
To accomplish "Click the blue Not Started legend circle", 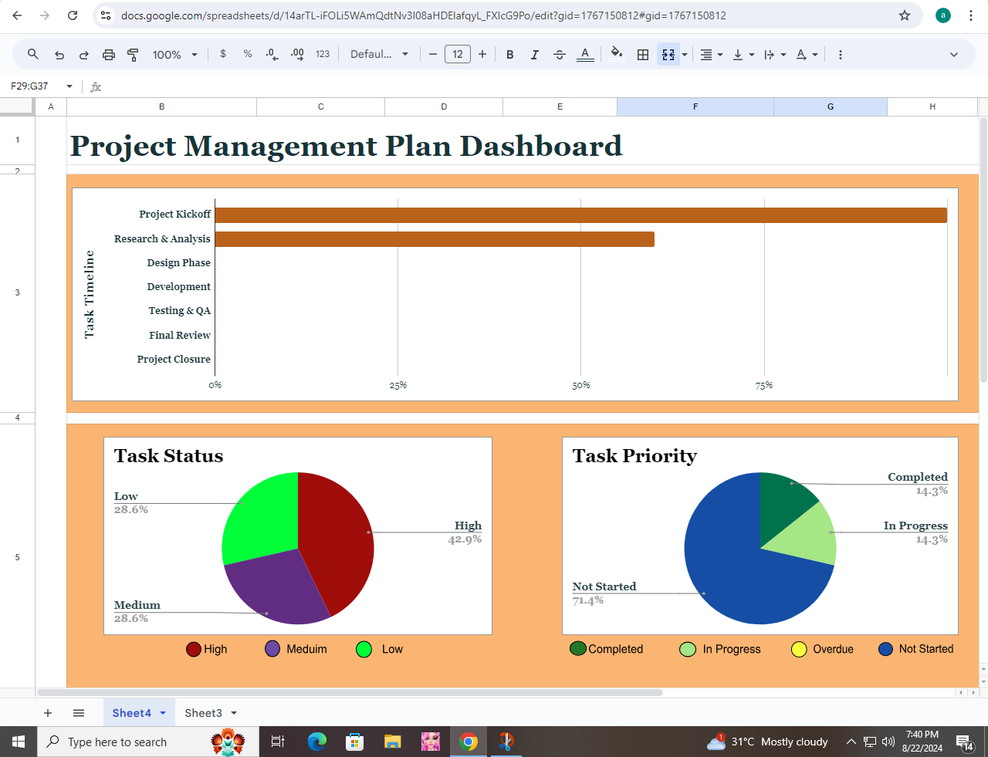I will pyautogui.click(x=886, y=649).
